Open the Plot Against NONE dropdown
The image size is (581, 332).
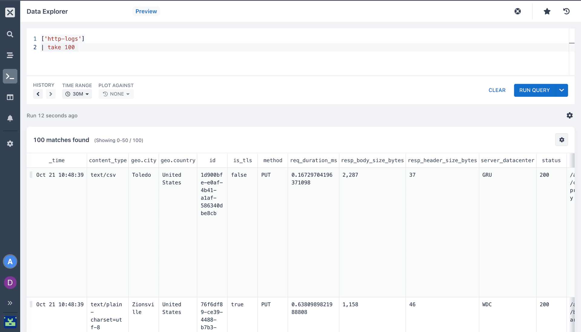point(116,94)
